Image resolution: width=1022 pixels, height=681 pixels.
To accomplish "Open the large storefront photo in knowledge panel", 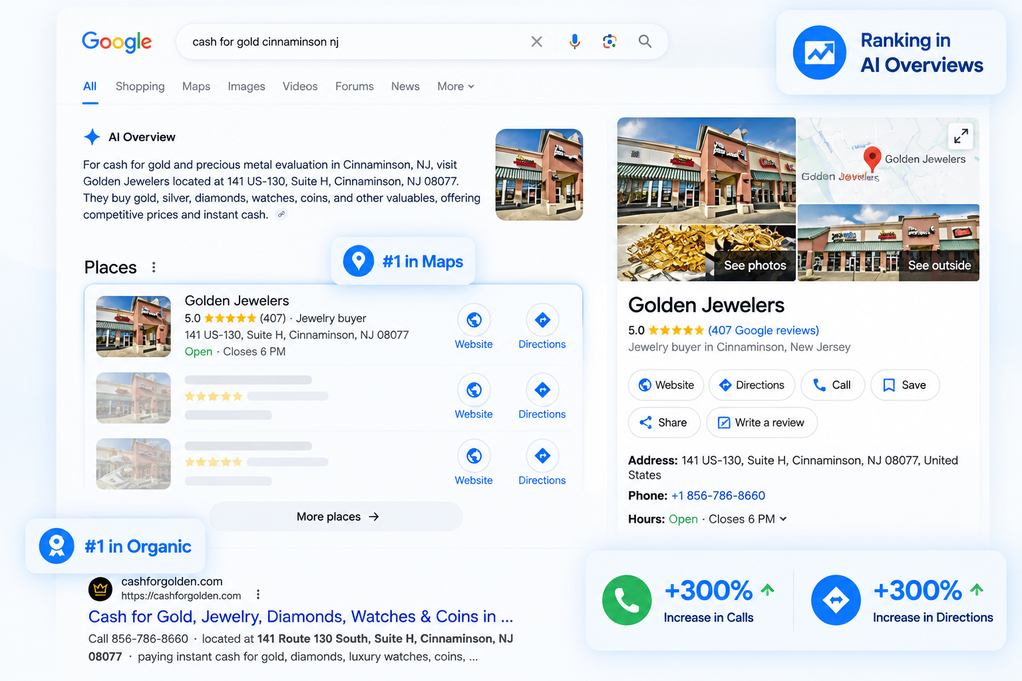I will click(x=707, y=170).
